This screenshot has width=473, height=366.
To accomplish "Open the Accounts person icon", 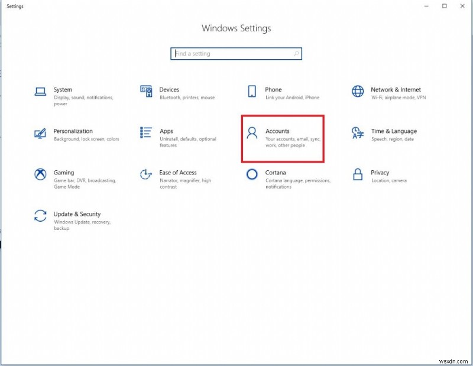I will click(252, 133).
